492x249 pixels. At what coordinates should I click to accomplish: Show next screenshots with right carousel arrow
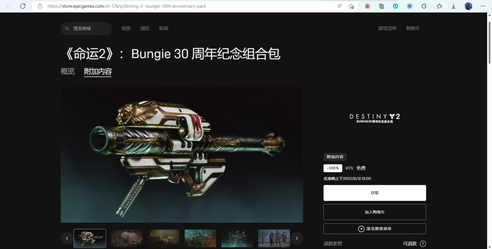tap(296, 238)
